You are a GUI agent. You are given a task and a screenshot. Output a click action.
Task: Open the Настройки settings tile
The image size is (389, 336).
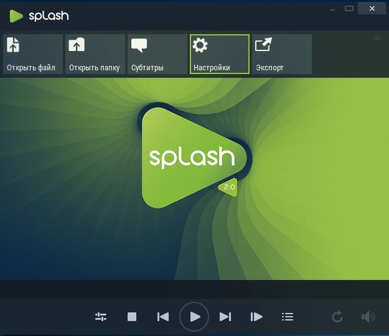[x=220, y=54]
